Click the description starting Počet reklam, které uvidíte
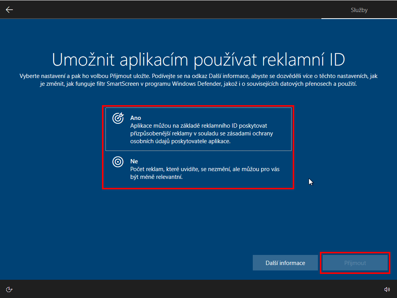This screenshot has width=397, height=298. click(x=205, y=173)
